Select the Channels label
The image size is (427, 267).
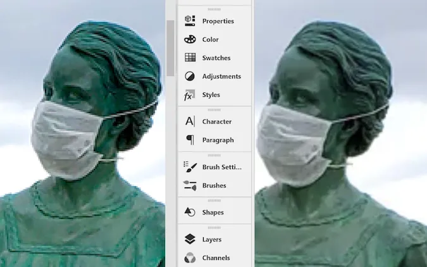coord(216,258)
